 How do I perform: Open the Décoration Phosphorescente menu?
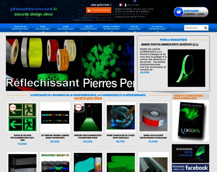click(157, 28)
